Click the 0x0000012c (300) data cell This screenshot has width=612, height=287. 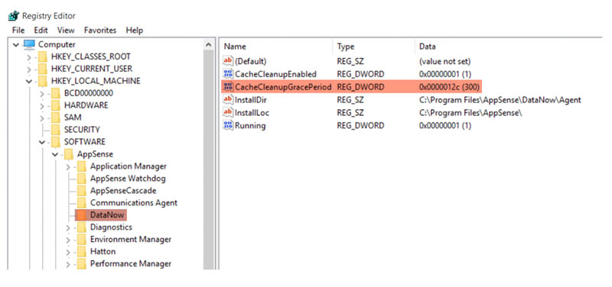[449, 87]
